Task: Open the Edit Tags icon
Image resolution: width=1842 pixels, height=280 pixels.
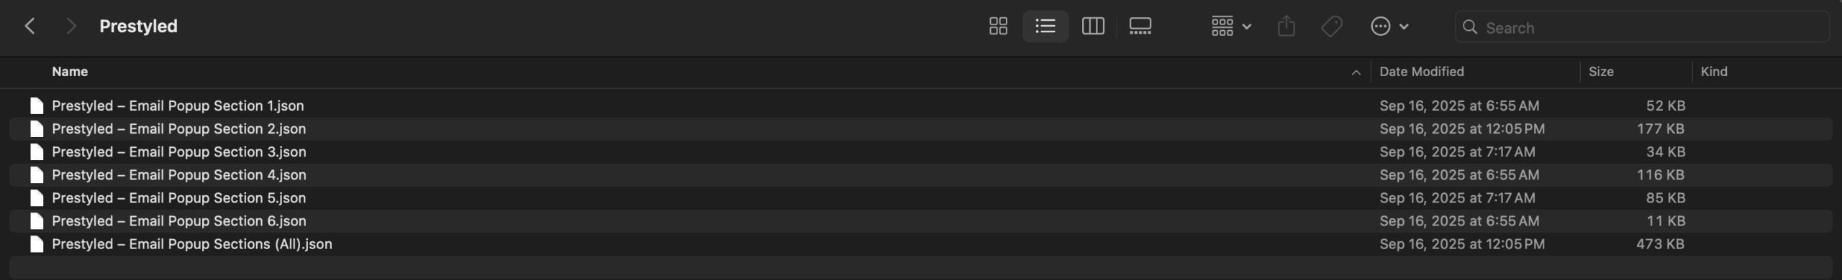Action: click(x=1332, y=27)
